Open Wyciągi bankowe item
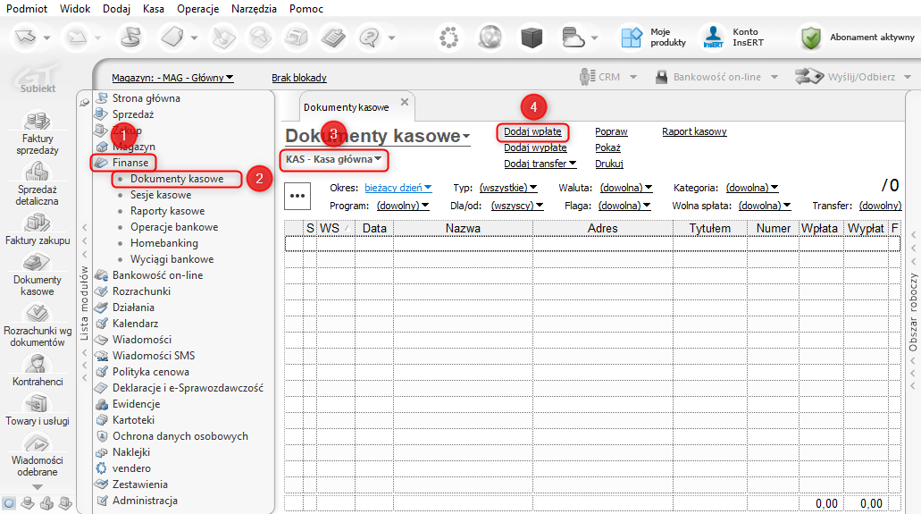This screenshot has height=514, width=921. pos(172,258)
